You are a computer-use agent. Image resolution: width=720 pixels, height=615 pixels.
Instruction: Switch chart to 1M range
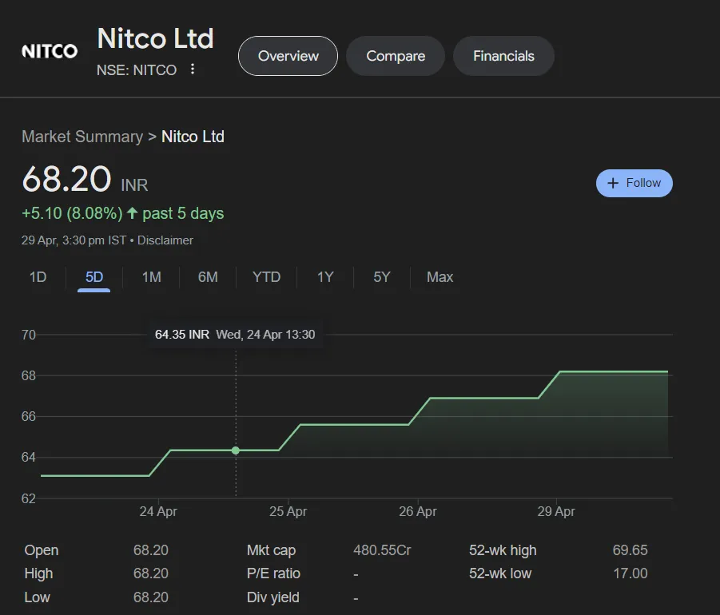(151, 277)
